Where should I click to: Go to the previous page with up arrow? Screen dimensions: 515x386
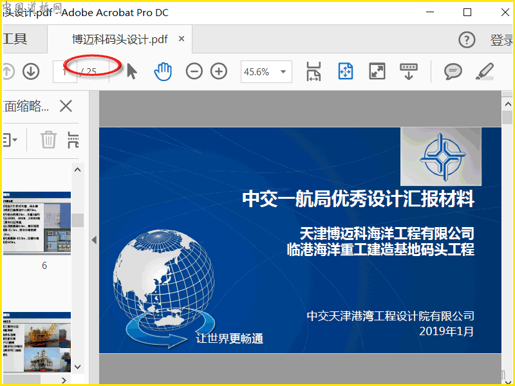8,71
